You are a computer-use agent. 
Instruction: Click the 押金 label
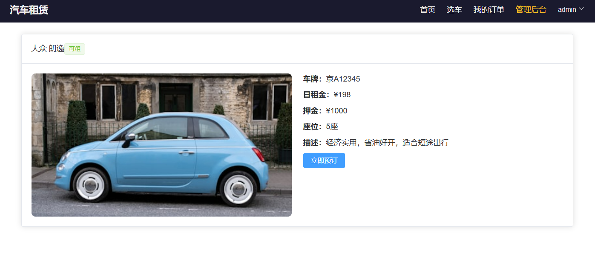point(313,111)
